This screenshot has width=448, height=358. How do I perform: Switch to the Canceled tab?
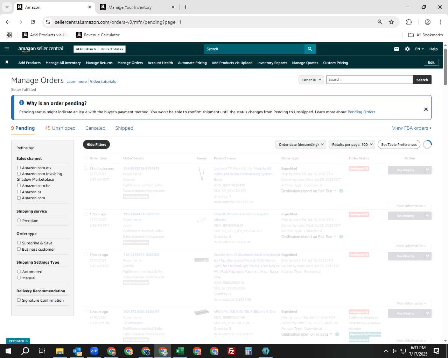click(x=95, y=128)
